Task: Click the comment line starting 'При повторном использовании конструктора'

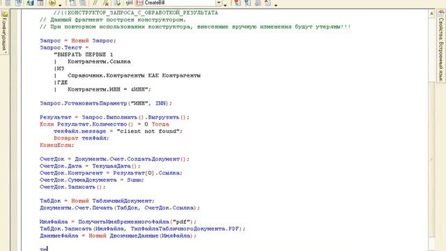Action: point(195,26)
